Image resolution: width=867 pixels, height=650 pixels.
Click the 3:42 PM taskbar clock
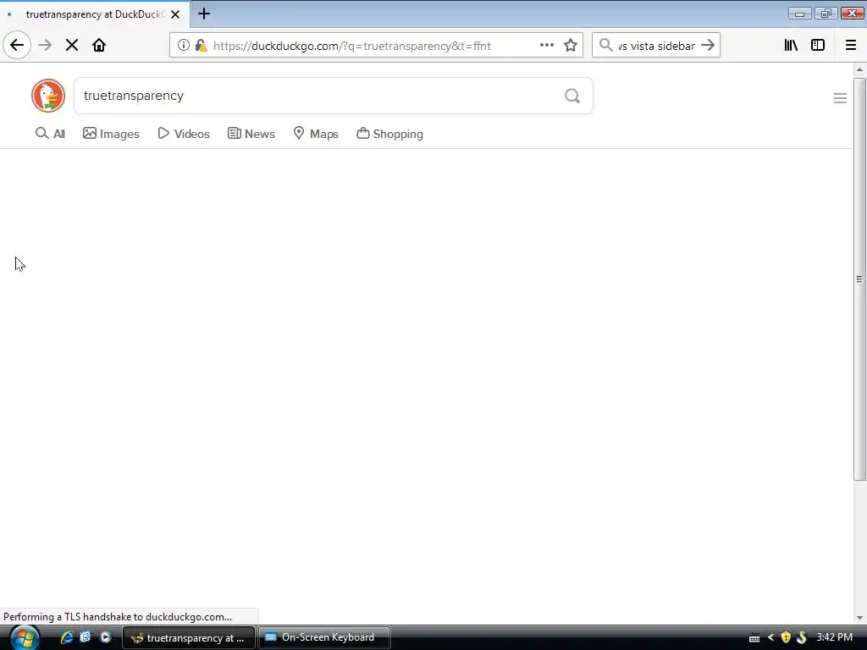coord(834,637)
